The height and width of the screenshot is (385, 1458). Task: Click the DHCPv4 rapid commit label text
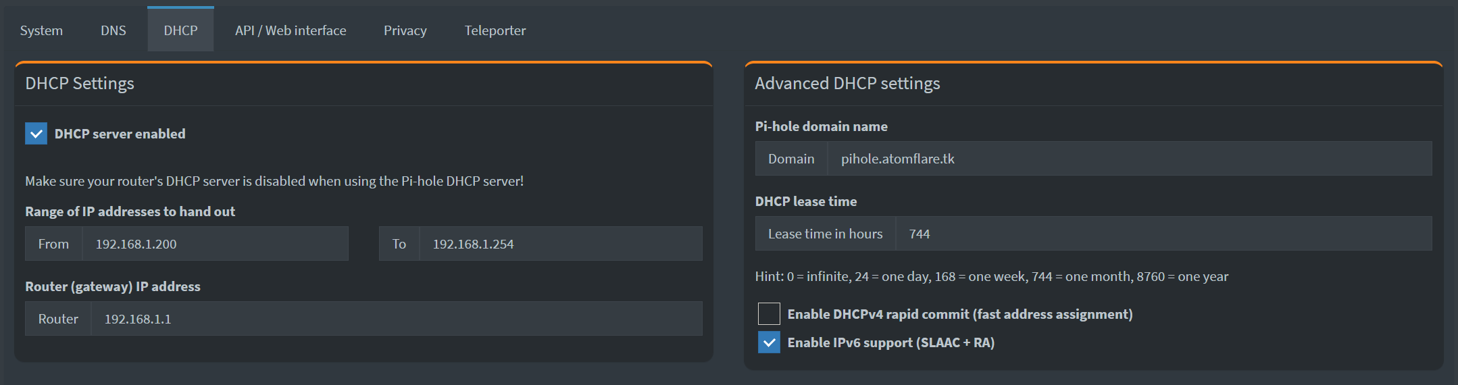pyautogui.click(x=960, y=314)
